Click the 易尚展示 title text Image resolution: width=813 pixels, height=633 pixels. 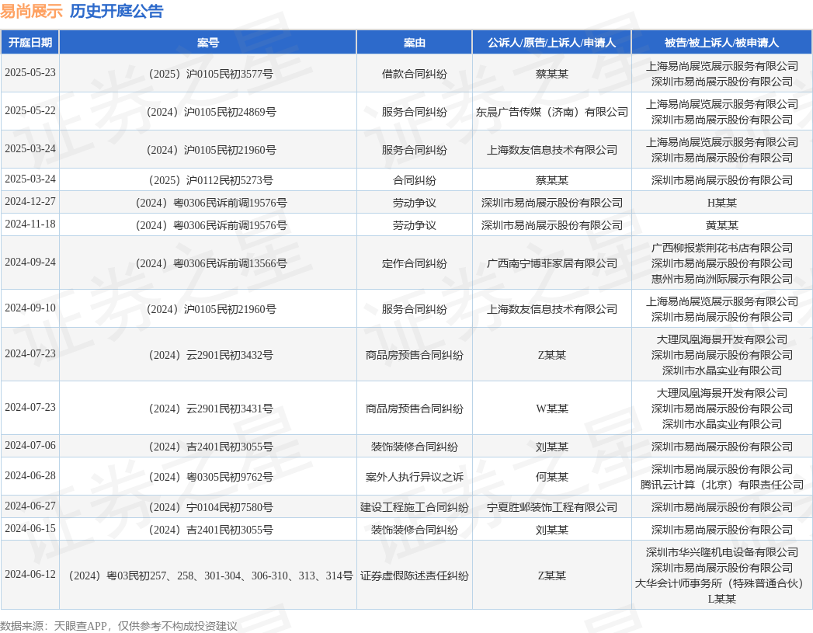click(31, 11)
